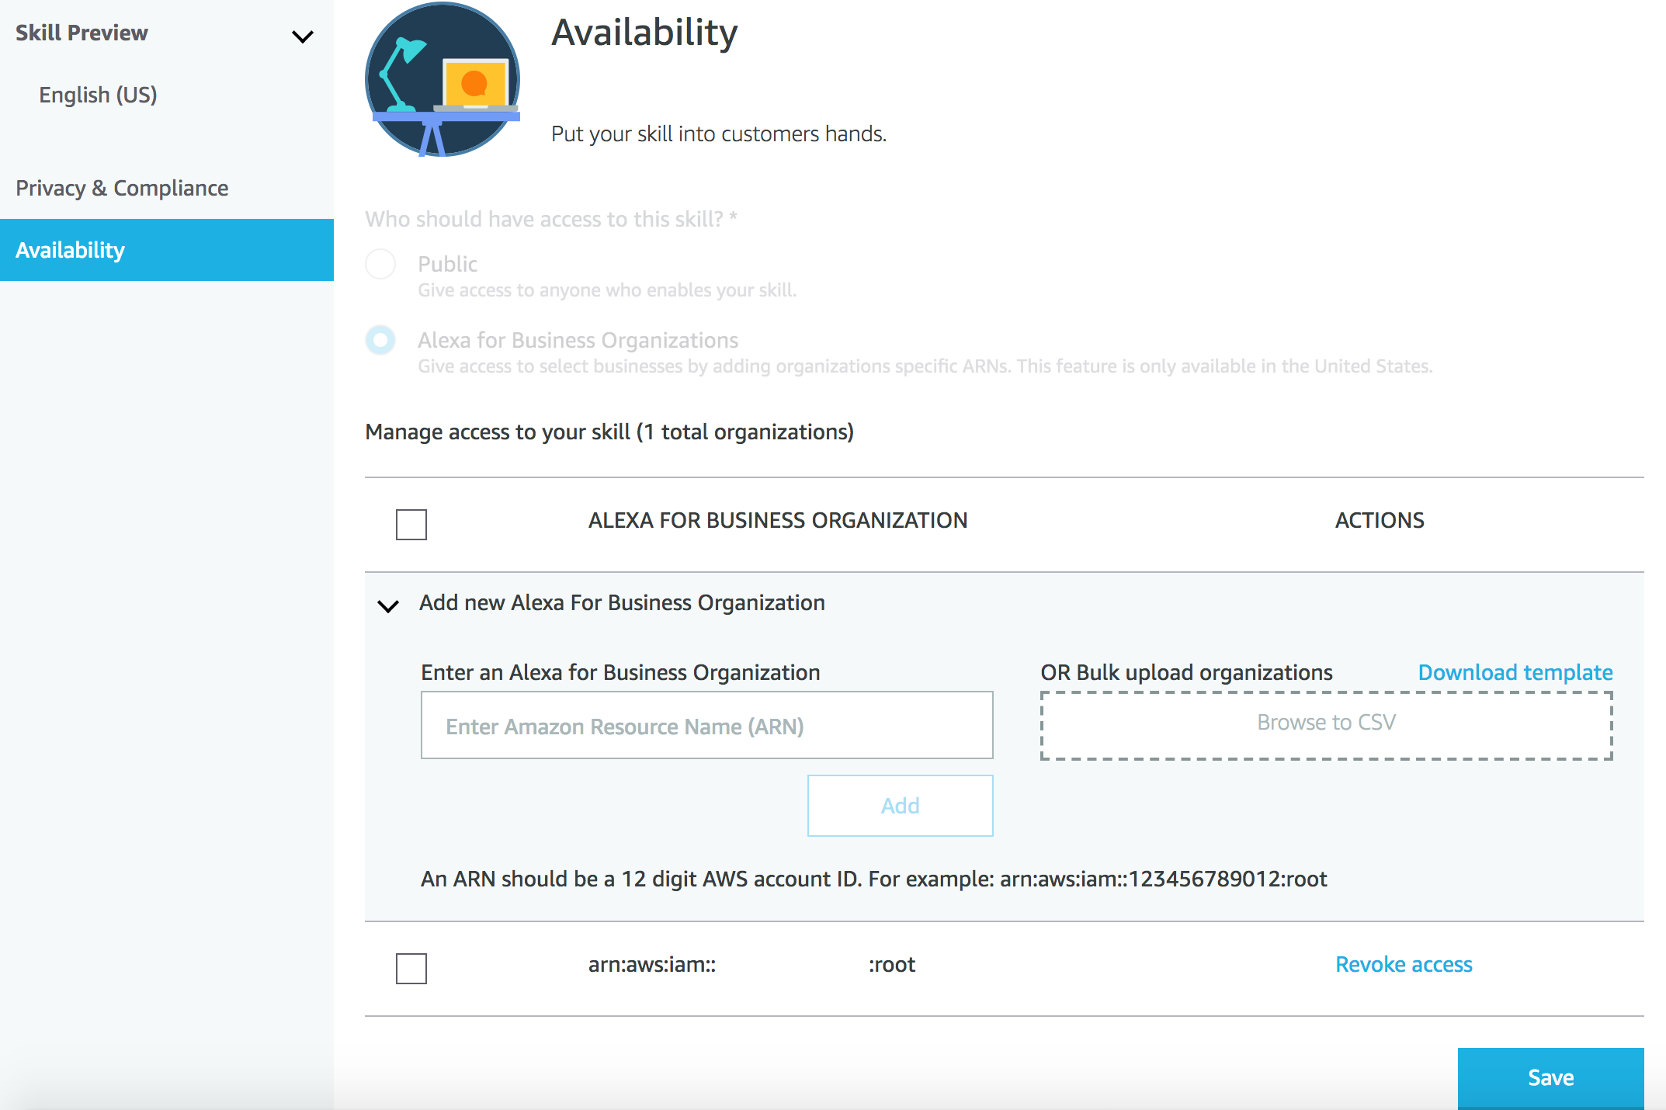Viewport: 1666px width, 1110px height.
Task: Check the arn:aws:iam root organization checkbox
Action: pyautogui.click(x=411, y=968)
